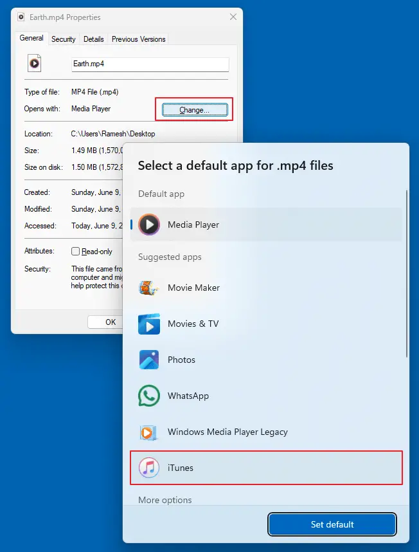Click the 'More options' heading

point(165,500)
